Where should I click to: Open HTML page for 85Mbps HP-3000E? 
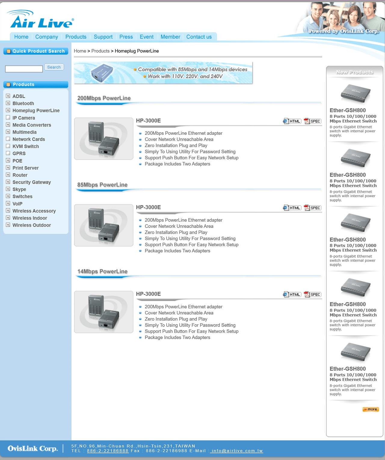click(x=292, y=208)
